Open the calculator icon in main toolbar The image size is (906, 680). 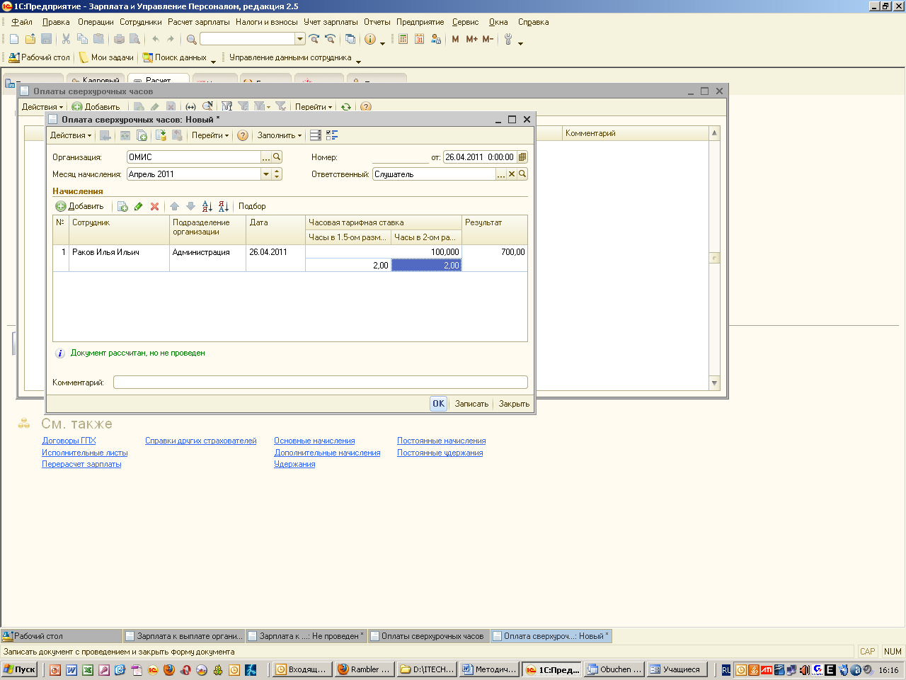pos(403,39)
